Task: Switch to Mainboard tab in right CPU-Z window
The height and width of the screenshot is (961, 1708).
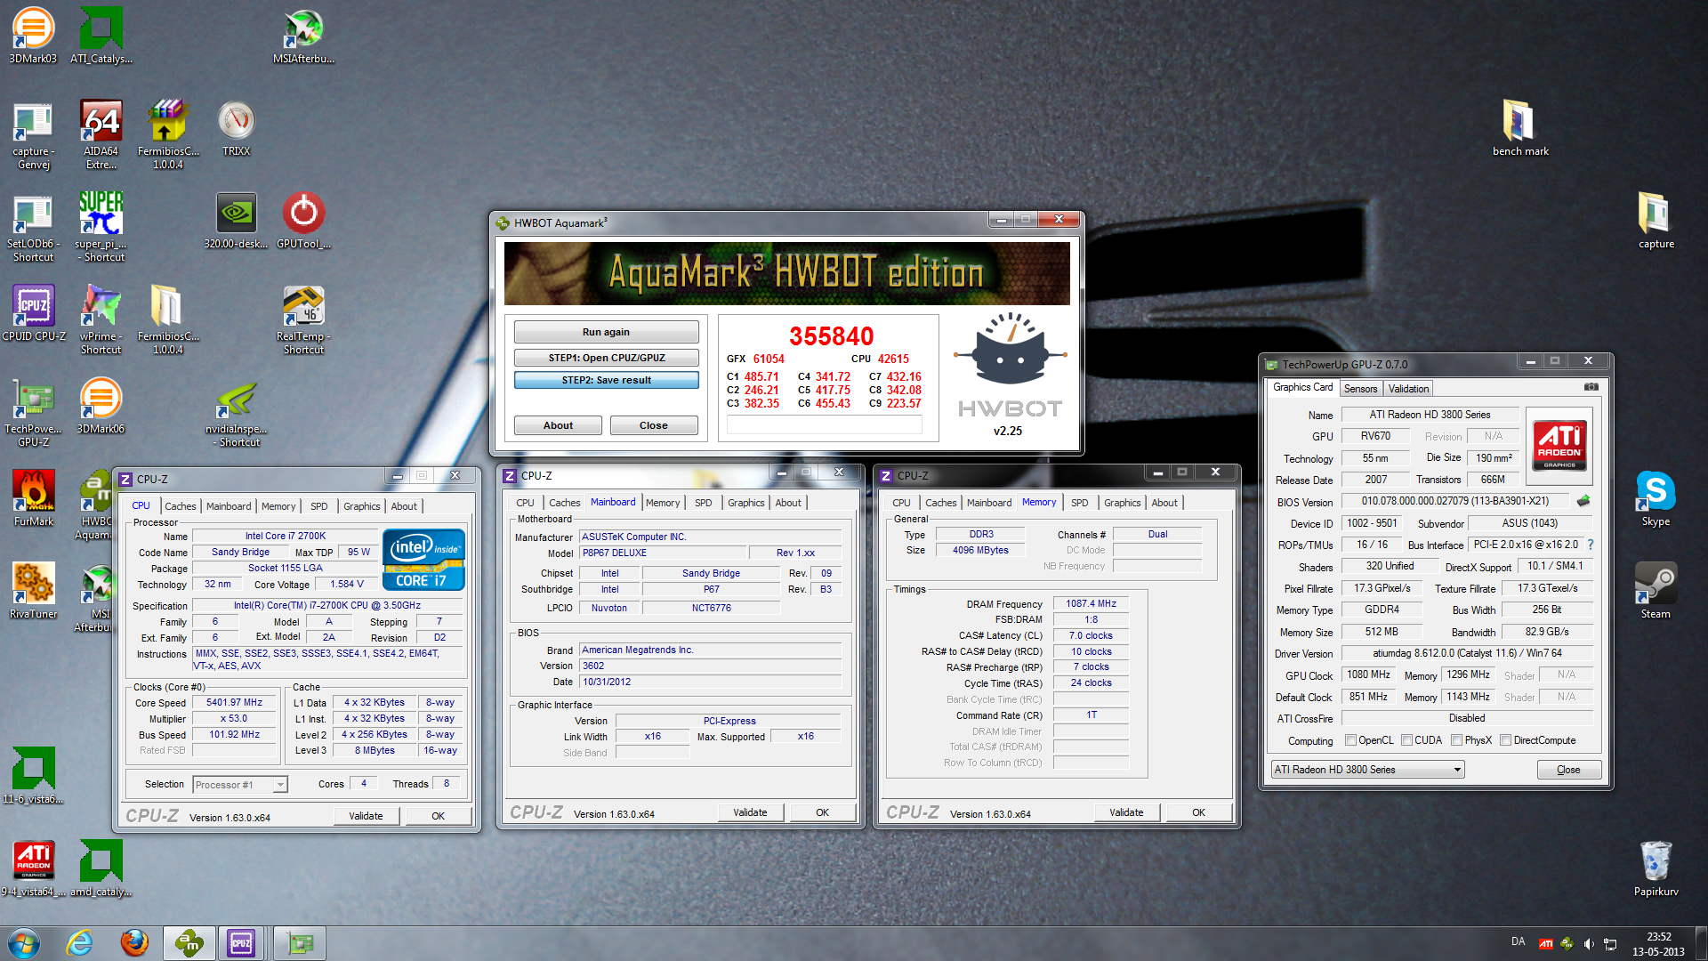Action: [989, 503]
